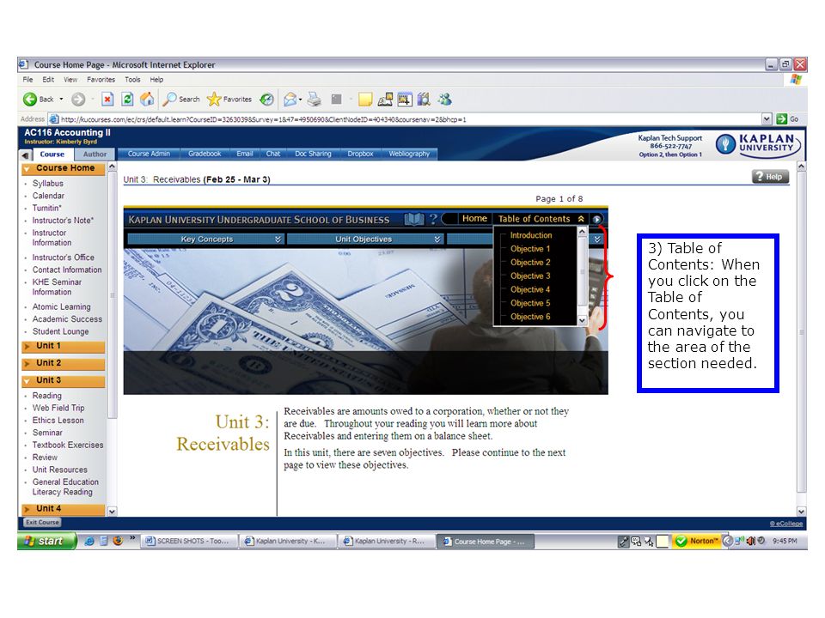The height and width of the screenshot is (618, 825).
Task: Select Objective 3 in Table of Contents
Action: pyautogui.click(x=530, y=276)
